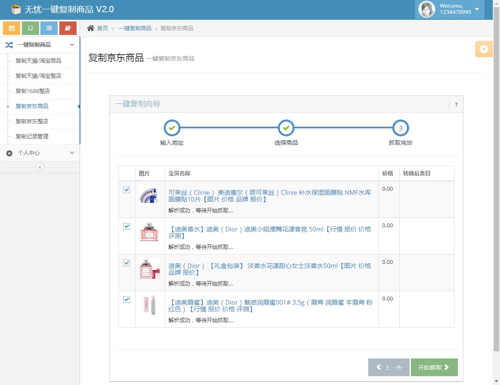The height and width of the screenshot is (385, 500).
Task: Click step 3 抓取完毕 circle
Action: pyautogui.click(x=401, y=128)
